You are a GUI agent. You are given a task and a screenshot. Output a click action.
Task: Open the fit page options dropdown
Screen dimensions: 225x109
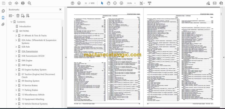click(142, 3)
